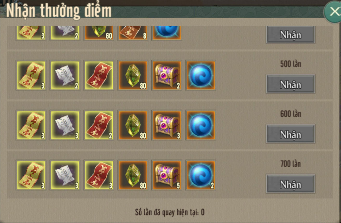
Task: Claim the 500 lần reward with Nhận
Action: (290, 84)
